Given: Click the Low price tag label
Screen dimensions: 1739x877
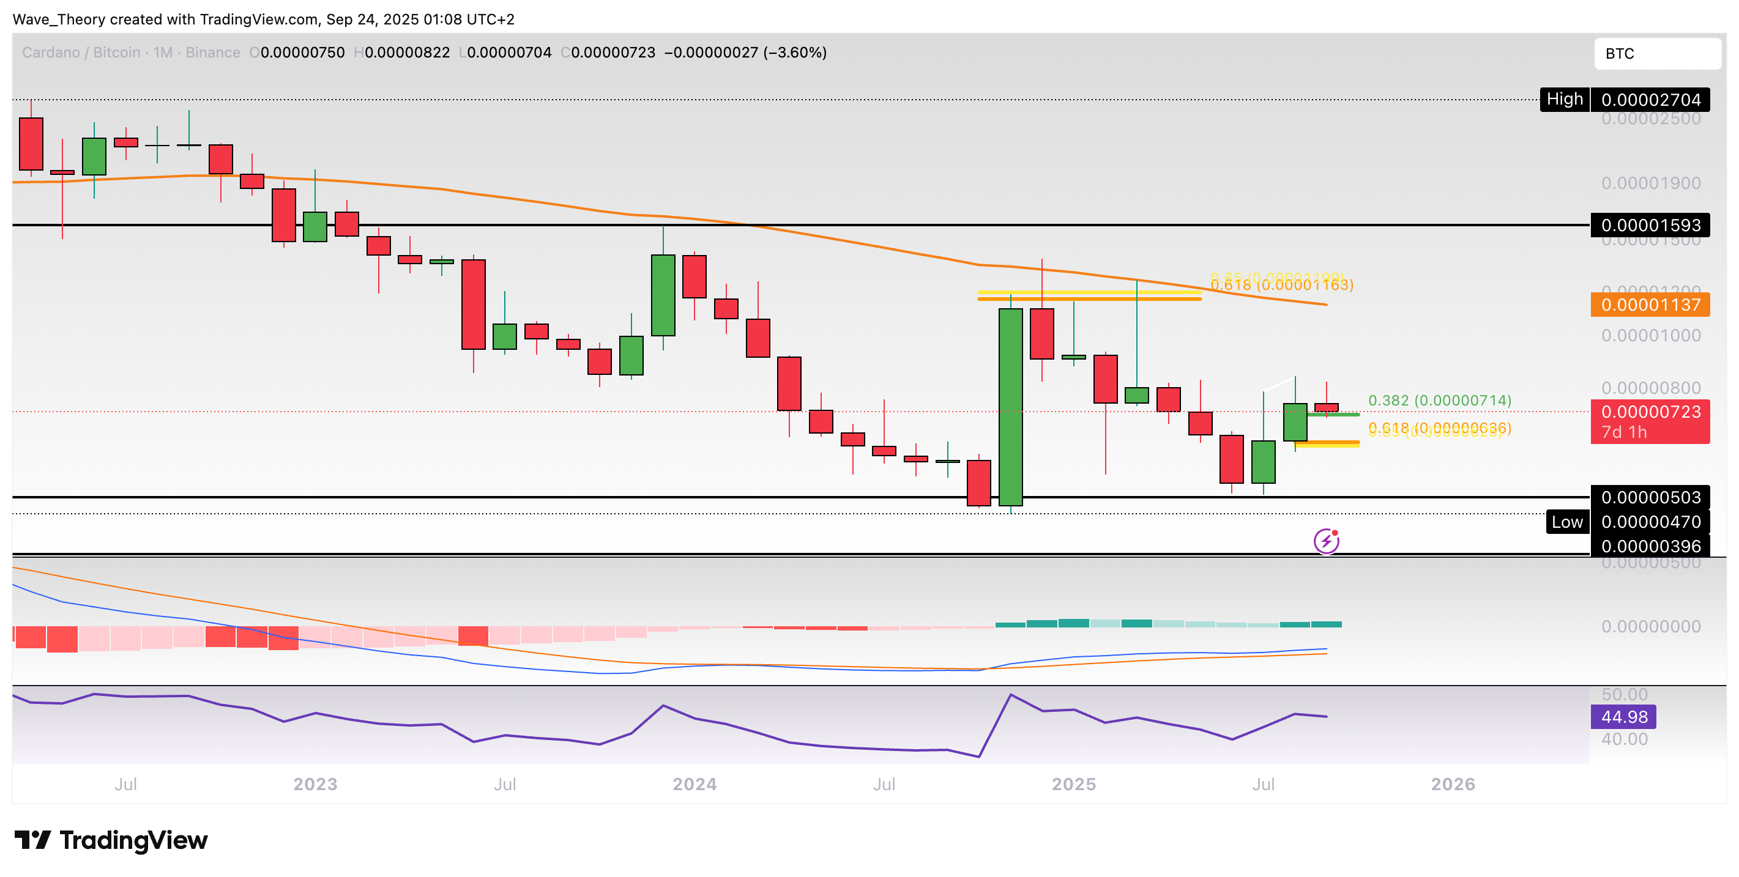Looking at the screenshot, I should [1566, 522].
